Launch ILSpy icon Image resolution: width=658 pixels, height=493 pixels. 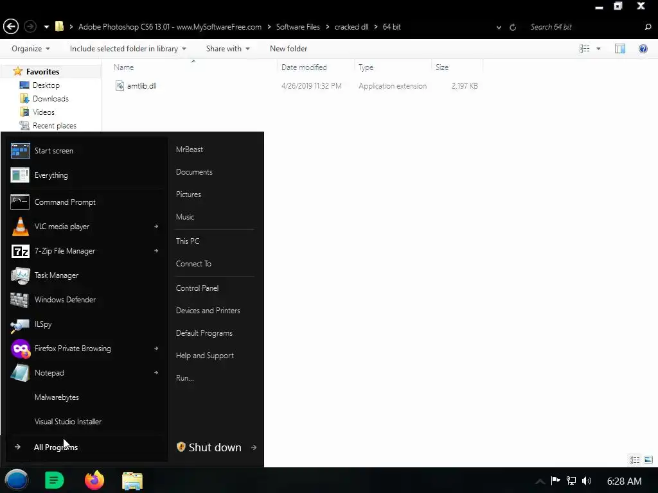(x=20, y=324)
